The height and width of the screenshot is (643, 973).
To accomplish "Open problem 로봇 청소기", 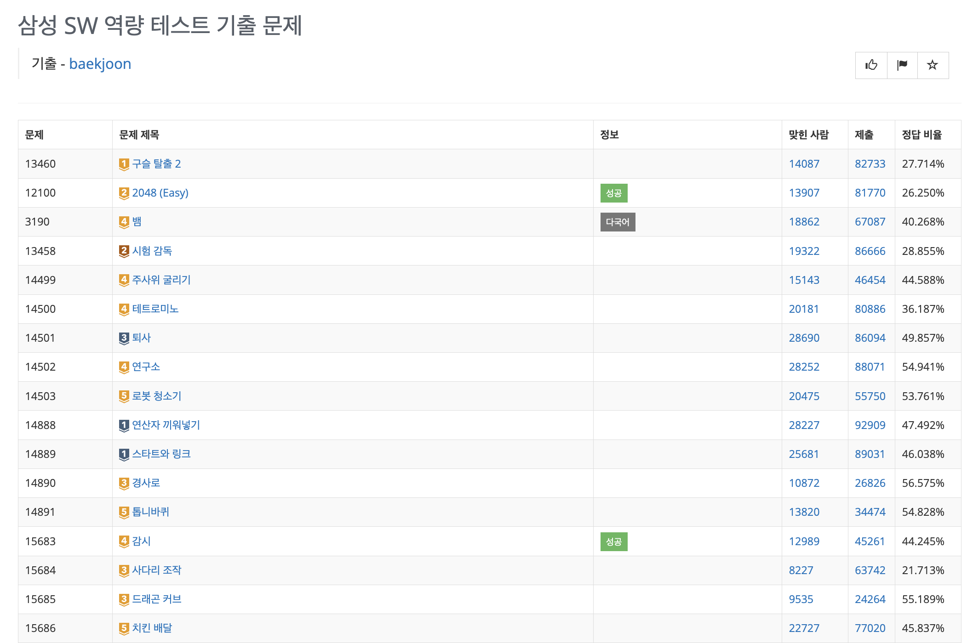I will point(156,396).
